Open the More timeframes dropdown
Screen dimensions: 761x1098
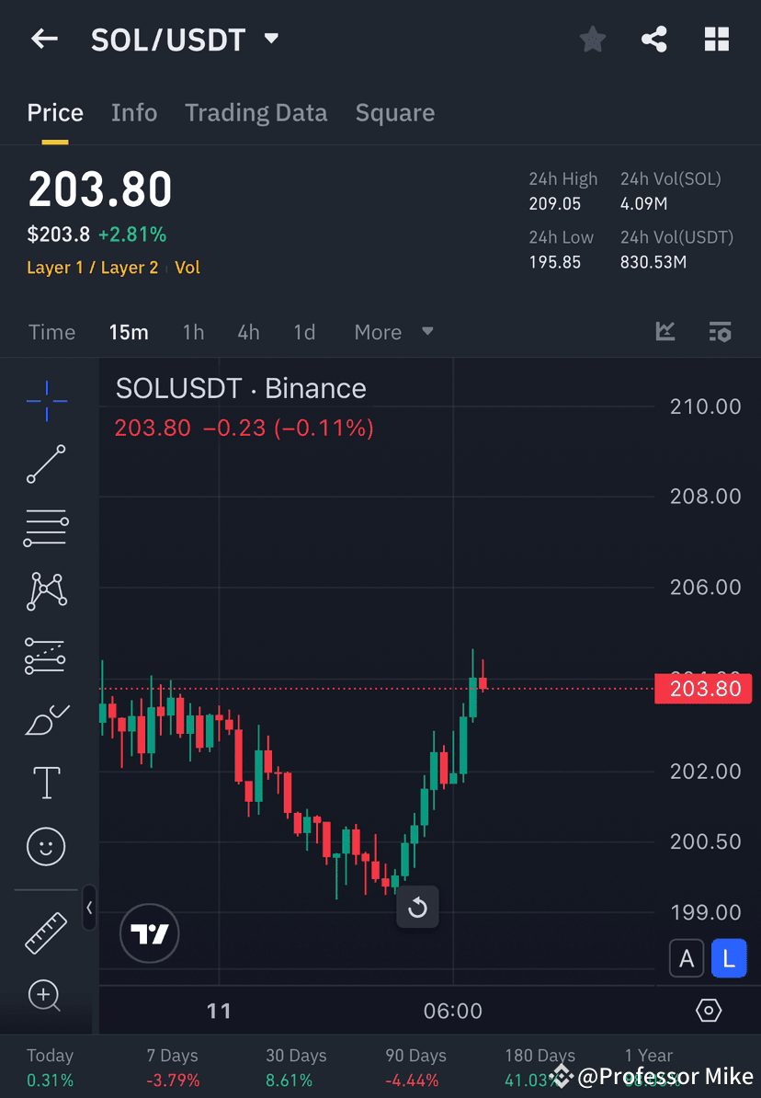(393, 332)
